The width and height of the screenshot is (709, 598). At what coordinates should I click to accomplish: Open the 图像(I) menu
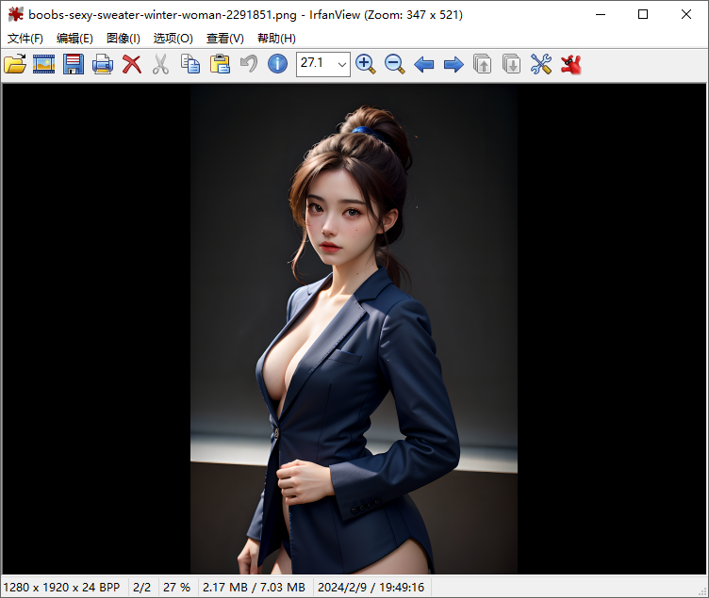(x=124, y=39)
